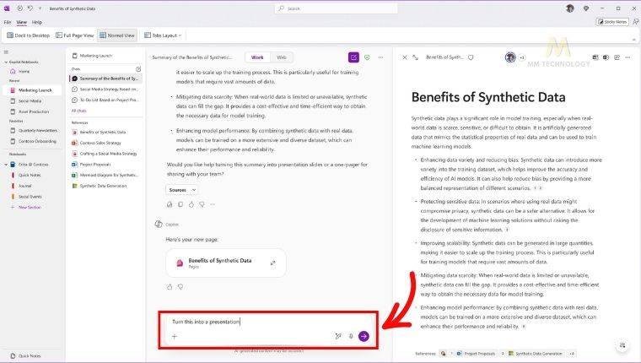Click Quick Notes at the sidebar bottom

(25, 356)
